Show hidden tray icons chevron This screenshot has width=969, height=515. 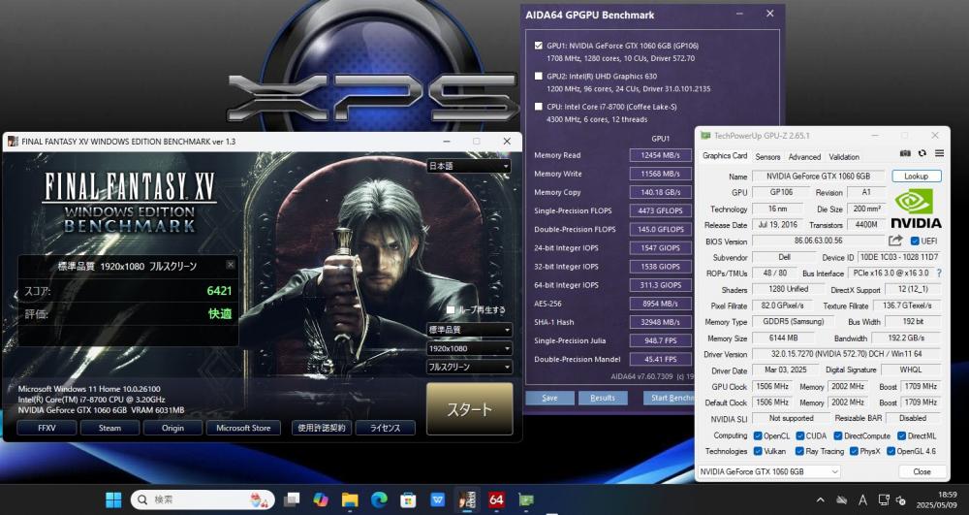point(820,500)
